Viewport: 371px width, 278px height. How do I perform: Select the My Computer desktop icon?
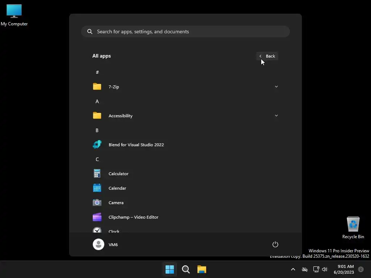pos(14,15)
